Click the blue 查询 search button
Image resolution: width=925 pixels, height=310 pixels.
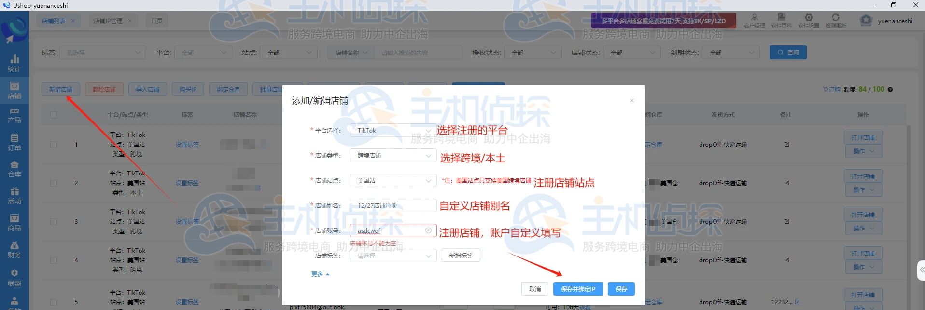point(788,52)
